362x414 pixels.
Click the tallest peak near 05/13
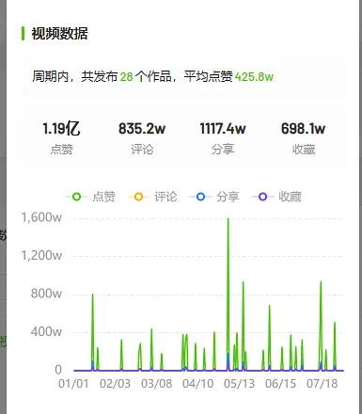click(x=228, y=218)
